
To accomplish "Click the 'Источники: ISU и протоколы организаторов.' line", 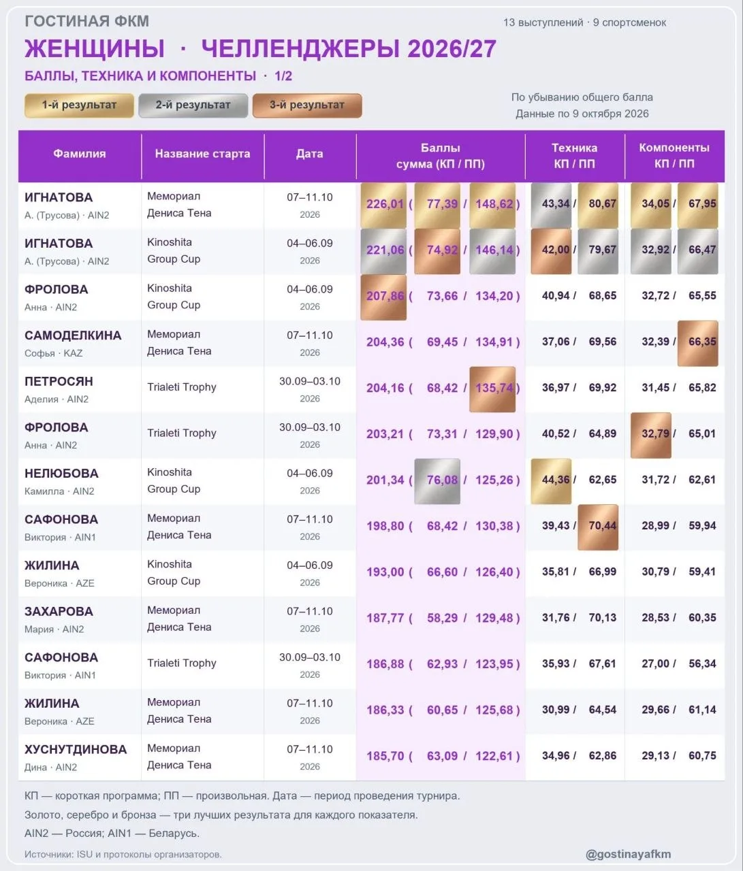I will point(123,855).
